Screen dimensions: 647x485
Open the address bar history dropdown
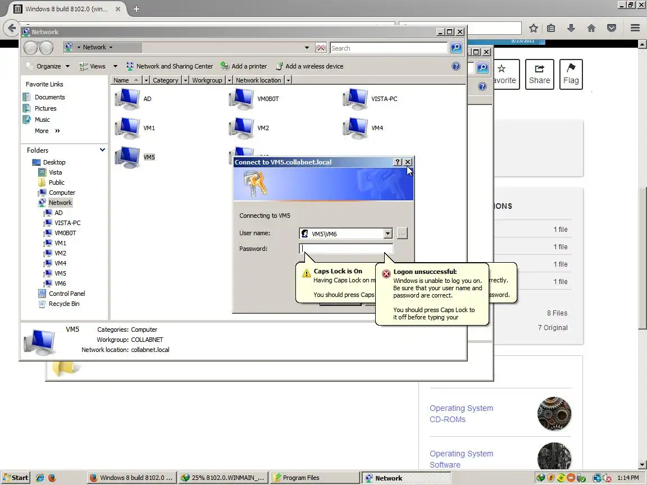coord(307,48)
